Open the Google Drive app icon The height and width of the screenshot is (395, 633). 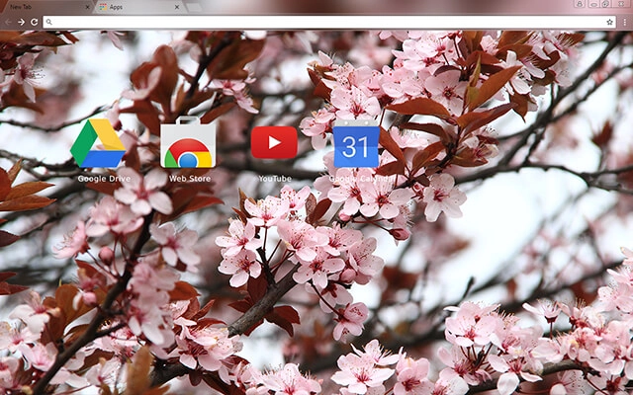tap(98, 143)
